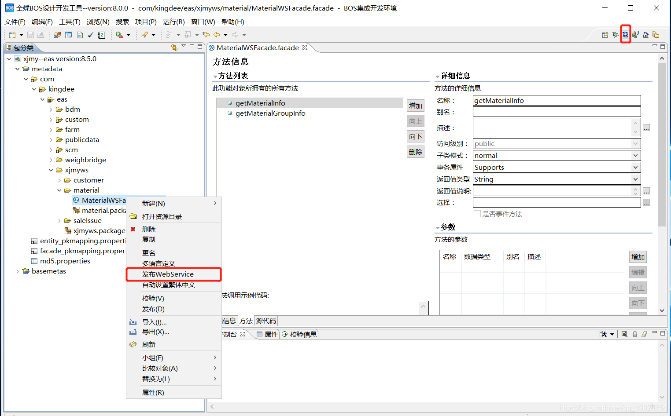Image resolution: width=671 pixels, height=416 pixels.
Task: Click ellipsis button beside 描述 field
Action: click(646, 128)
